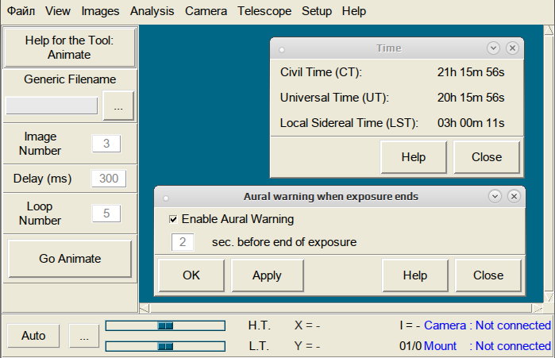
Task: Click the Auto button in status bar
Action: click(x=33, y=335)
